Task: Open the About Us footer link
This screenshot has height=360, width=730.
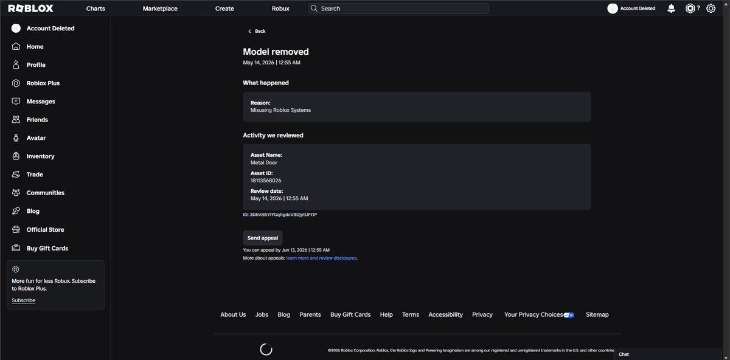Action: [233, 315]
